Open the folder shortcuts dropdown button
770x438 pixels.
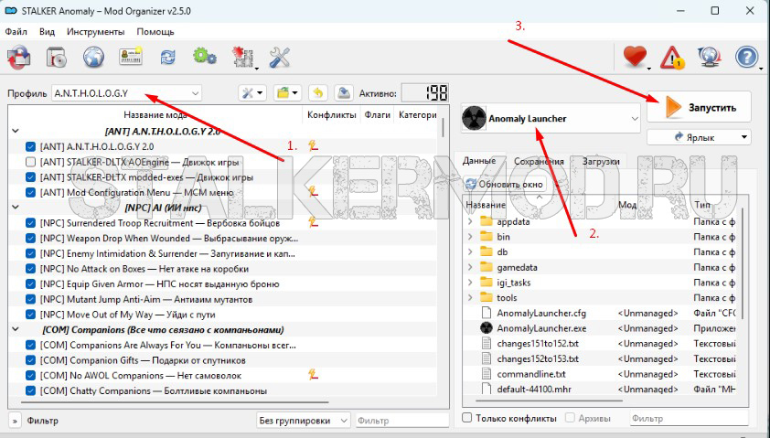pos(287,92)
